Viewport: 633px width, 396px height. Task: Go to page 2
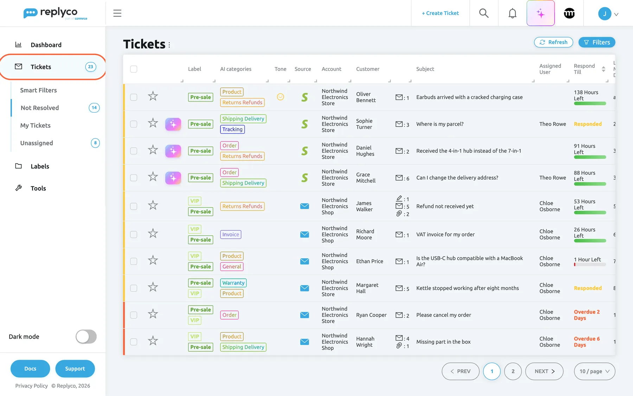pos(513,371)
